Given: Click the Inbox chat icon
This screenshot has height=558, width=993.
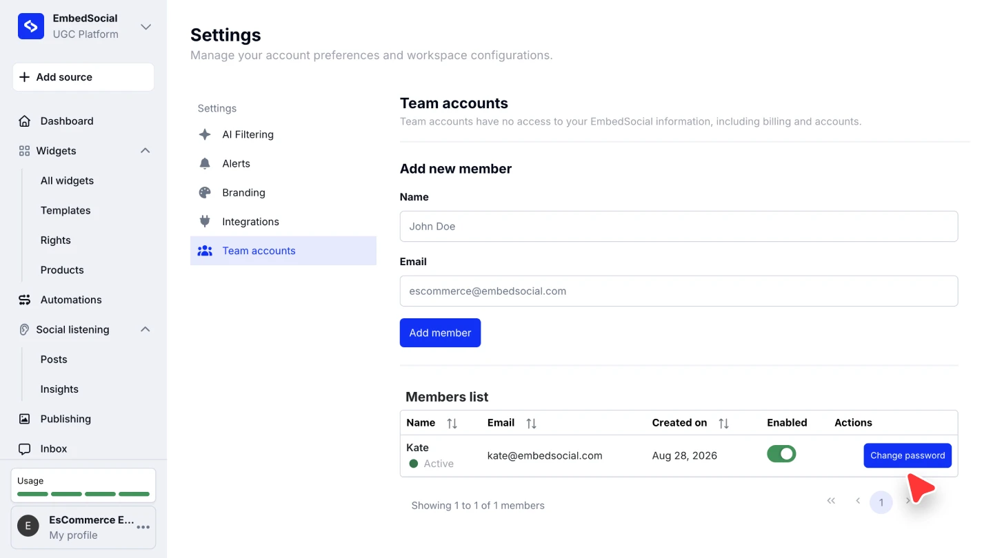Looking at the screenshot, I should tap(24, 449).
